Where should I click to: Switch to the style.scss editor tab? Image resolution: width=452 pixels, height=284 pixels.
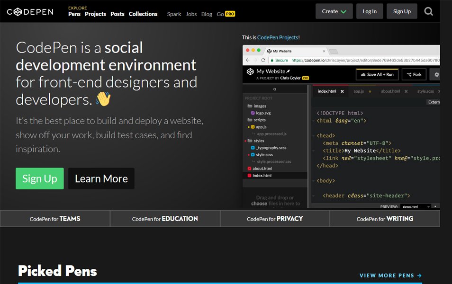(x=425, y=91)
